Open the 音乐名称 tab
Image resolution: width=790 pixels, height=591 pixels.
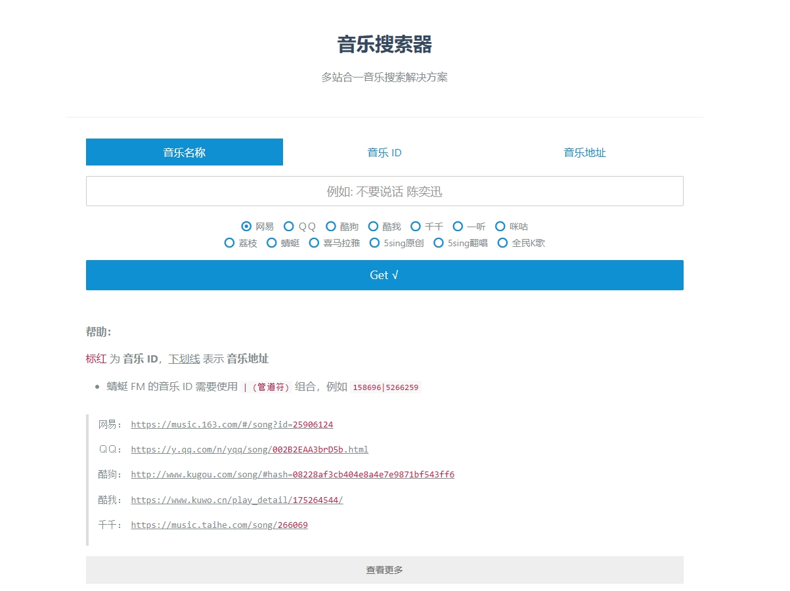(x=184, y=152)
